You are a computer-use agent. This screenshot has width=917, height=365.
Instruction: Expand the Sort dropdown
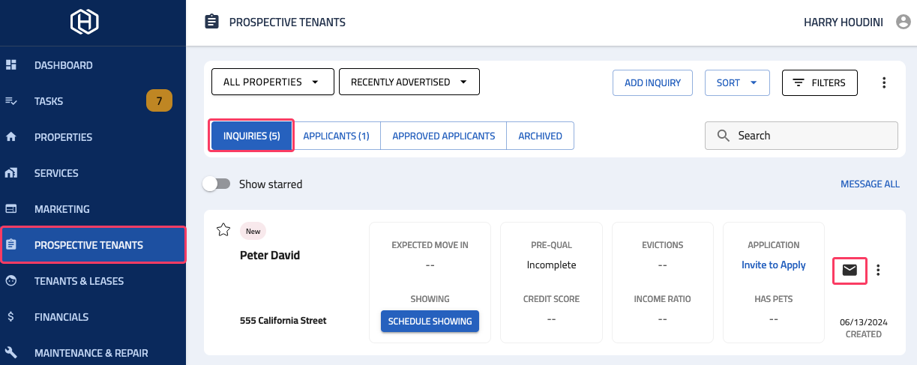pos(737,83)
